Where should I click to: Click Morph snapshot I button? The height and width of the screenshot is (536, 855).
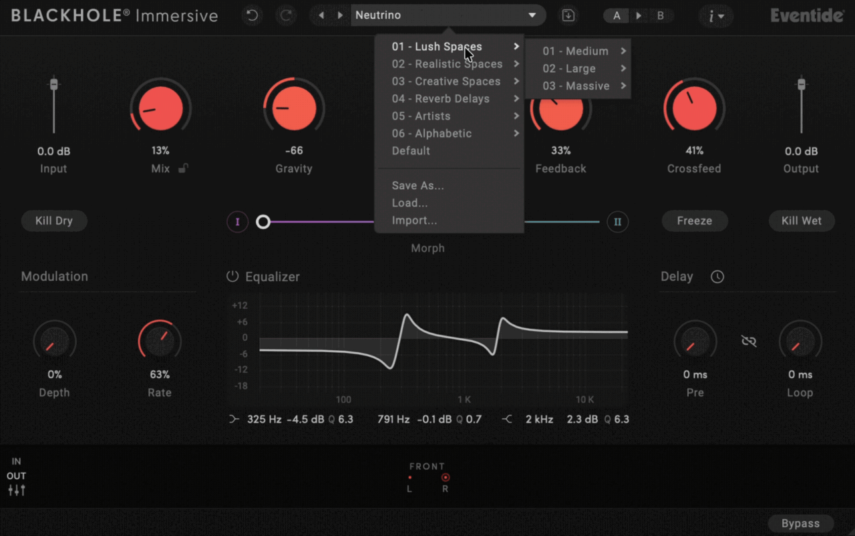coord(237,222)
